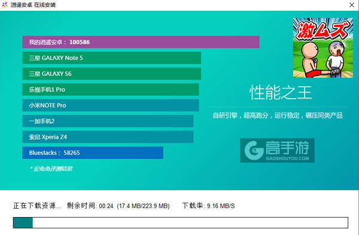359x235 pixels.
Task: Close the installer window
Action: (x=352, y=5)
